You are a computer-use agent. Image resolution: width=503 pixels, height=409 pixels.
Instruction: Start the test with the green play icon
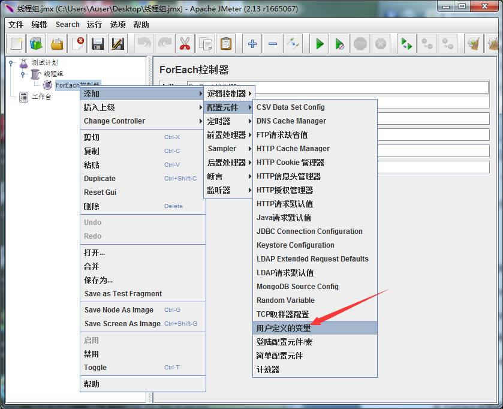click(319, 44)
